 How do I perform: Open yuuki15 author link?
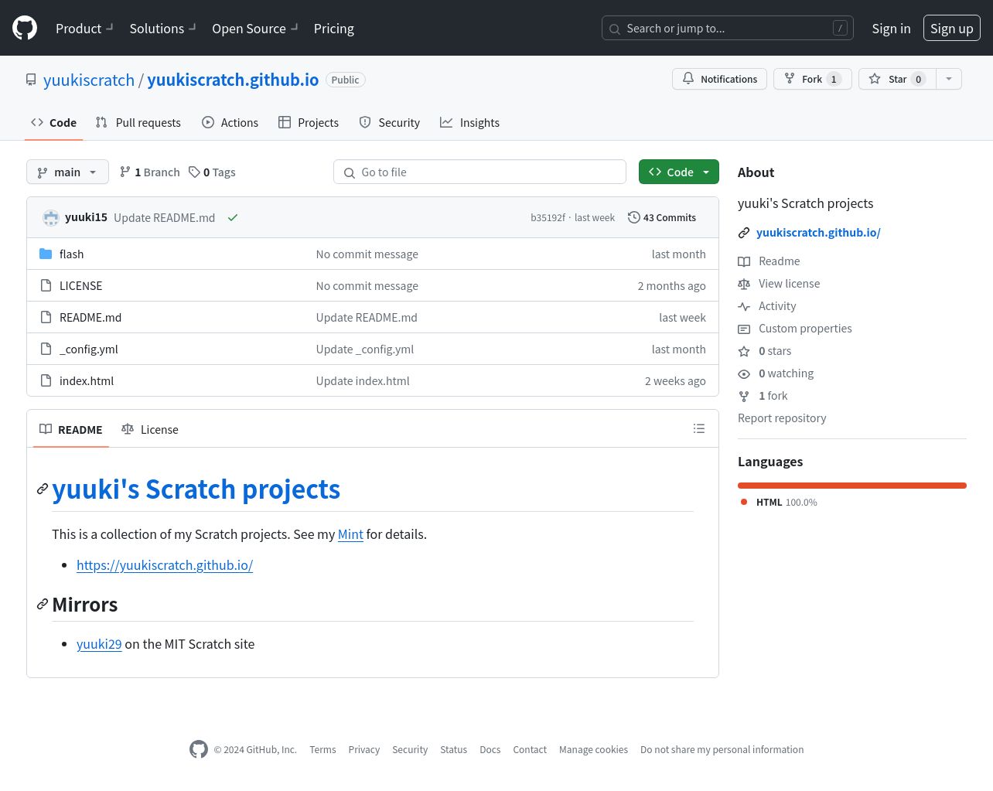86,217
